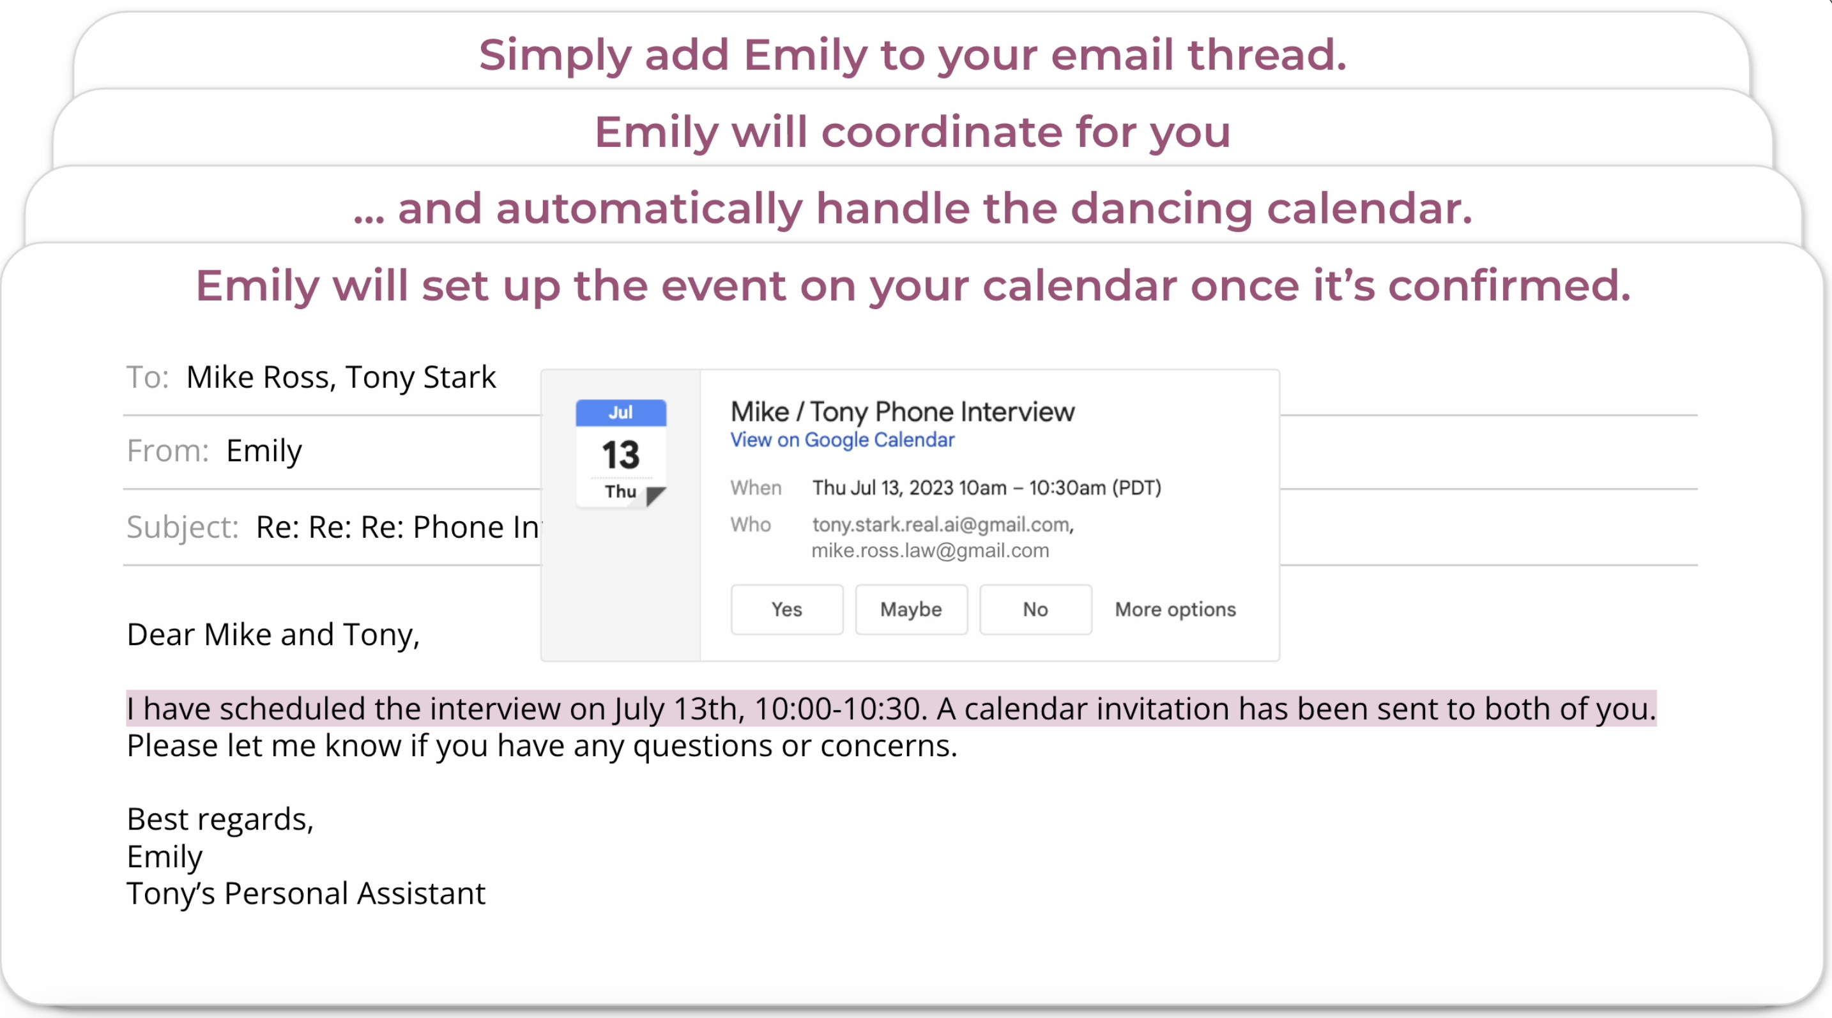1832x1018 pixels.
Task: Decline the invite with No button
Action: click(1035, 609)
